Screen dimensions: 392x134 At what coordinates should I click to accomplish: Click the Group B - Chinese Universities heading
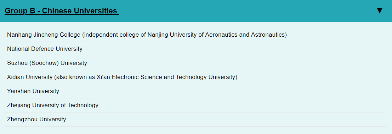tap(62, 11)
